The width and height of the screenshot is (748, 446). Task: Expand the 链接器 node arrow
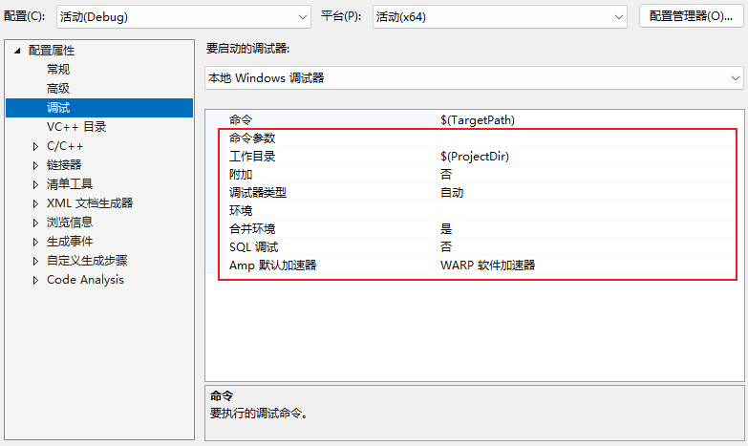(x=35, y=165)
